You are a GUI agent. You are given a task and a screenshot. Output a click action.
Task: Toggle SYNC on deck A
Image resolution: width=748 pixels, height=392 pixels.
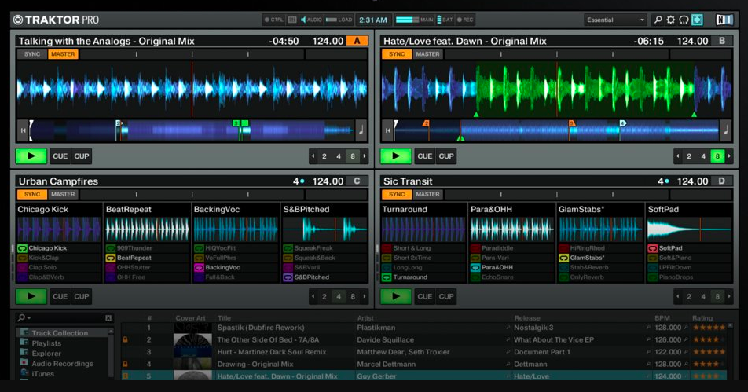tap(32, 54)
